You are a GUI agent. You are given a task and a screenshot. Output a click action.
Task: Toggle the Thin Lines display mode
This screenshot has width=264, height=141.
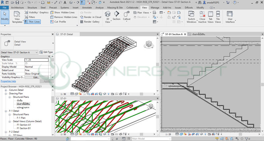(33, 21)
